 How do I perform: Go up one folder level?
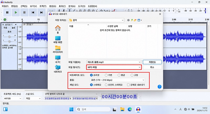132,20
